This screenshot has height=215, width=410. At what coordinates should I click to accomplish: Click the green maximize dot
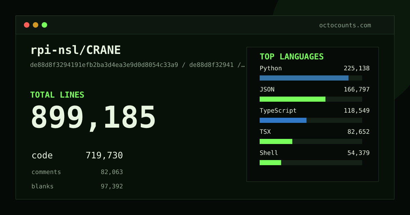pyautogui.click(x=44, y=25)
